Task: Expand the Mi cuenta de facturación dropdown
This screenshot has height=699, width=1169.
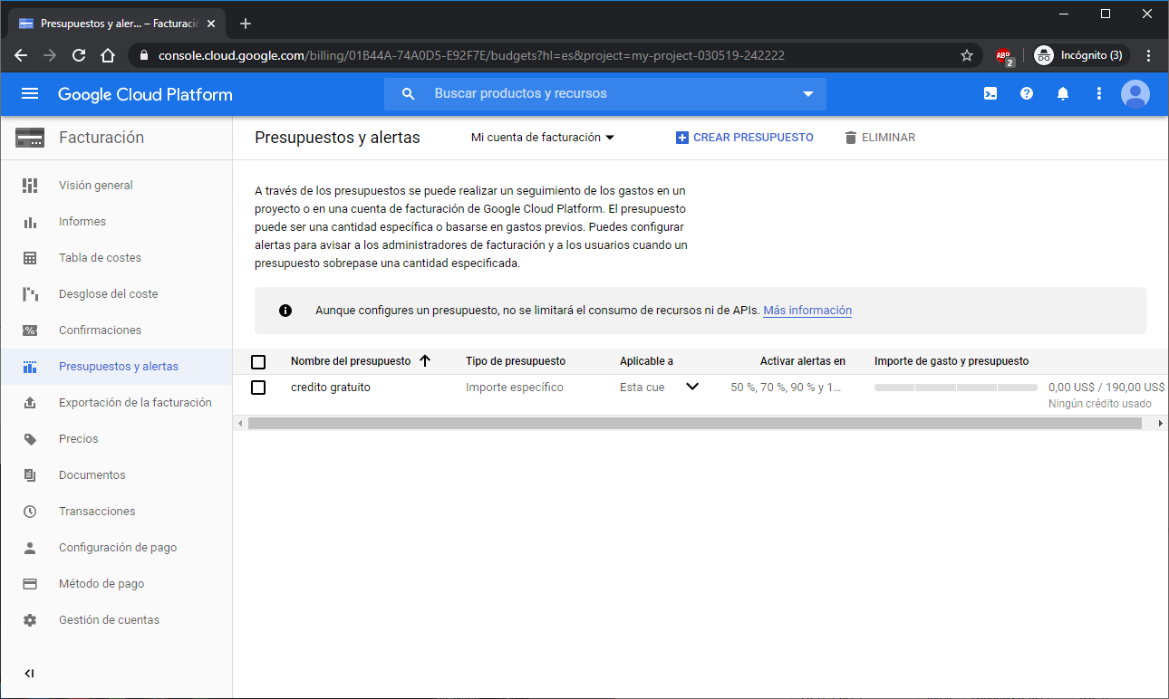Action: (543, 138)
